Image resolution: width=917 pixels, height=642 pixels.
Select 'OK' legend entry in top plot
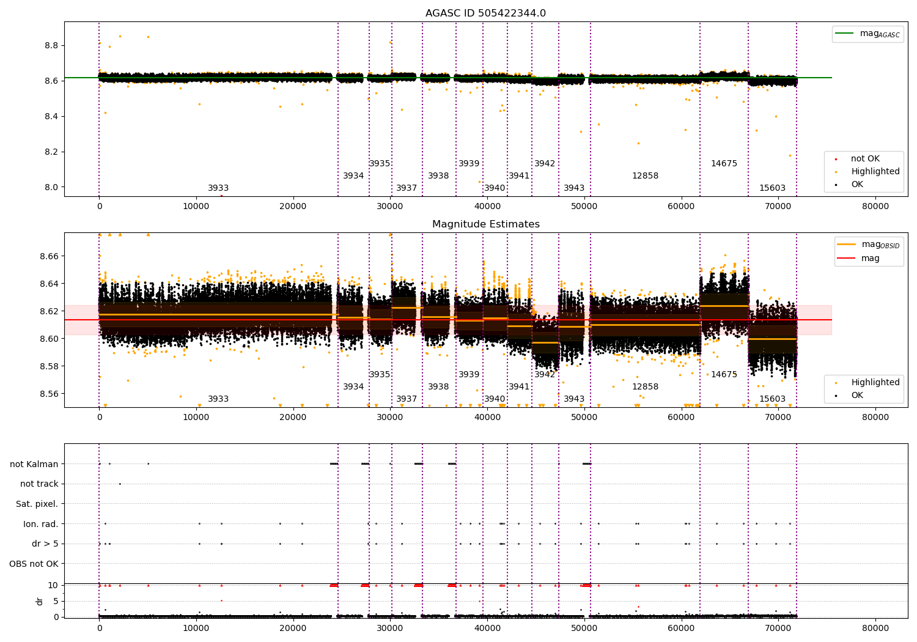pos(850,185)
